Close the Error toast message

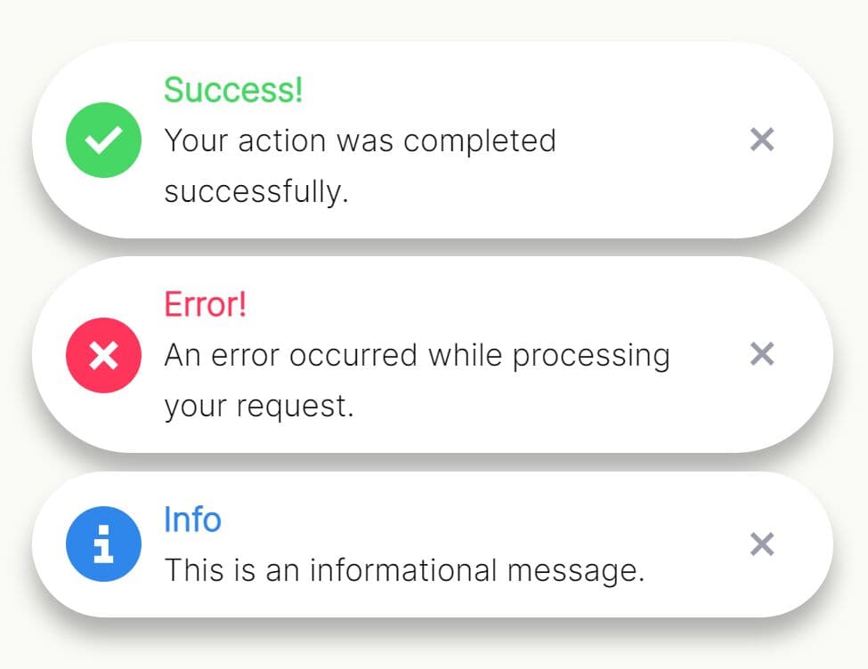click(x=762, y=354)
